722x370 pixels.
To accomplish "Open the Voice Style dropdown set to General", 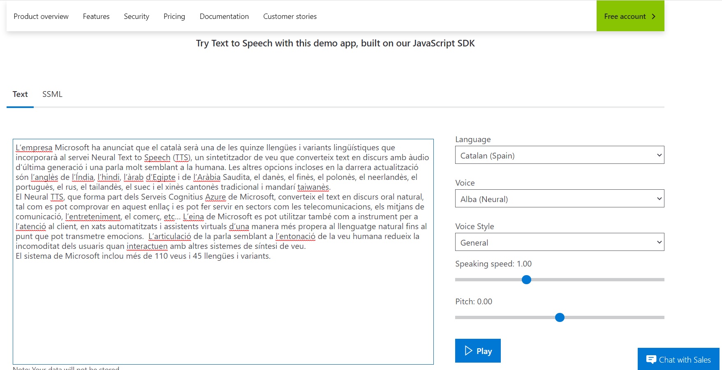I will click(559, 242).
